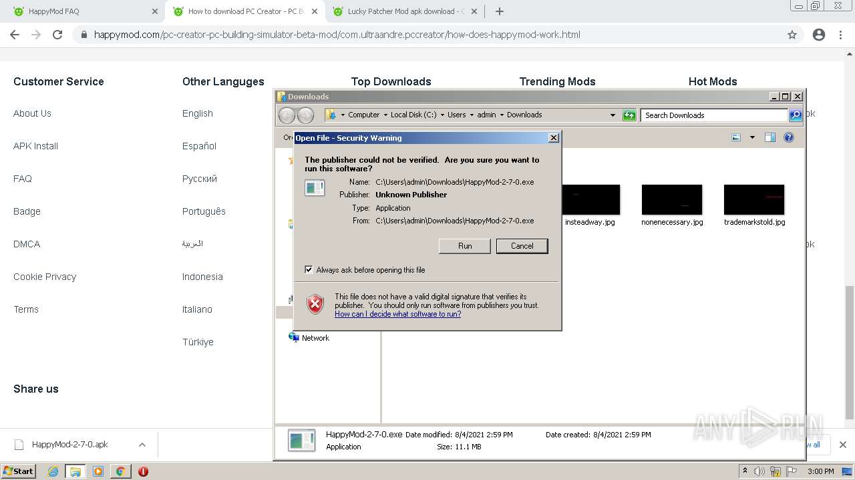Screen dimensions: 855x480
Task: Expand the Local Disk (C:) breadcrumb arrow
Action: 442,115
